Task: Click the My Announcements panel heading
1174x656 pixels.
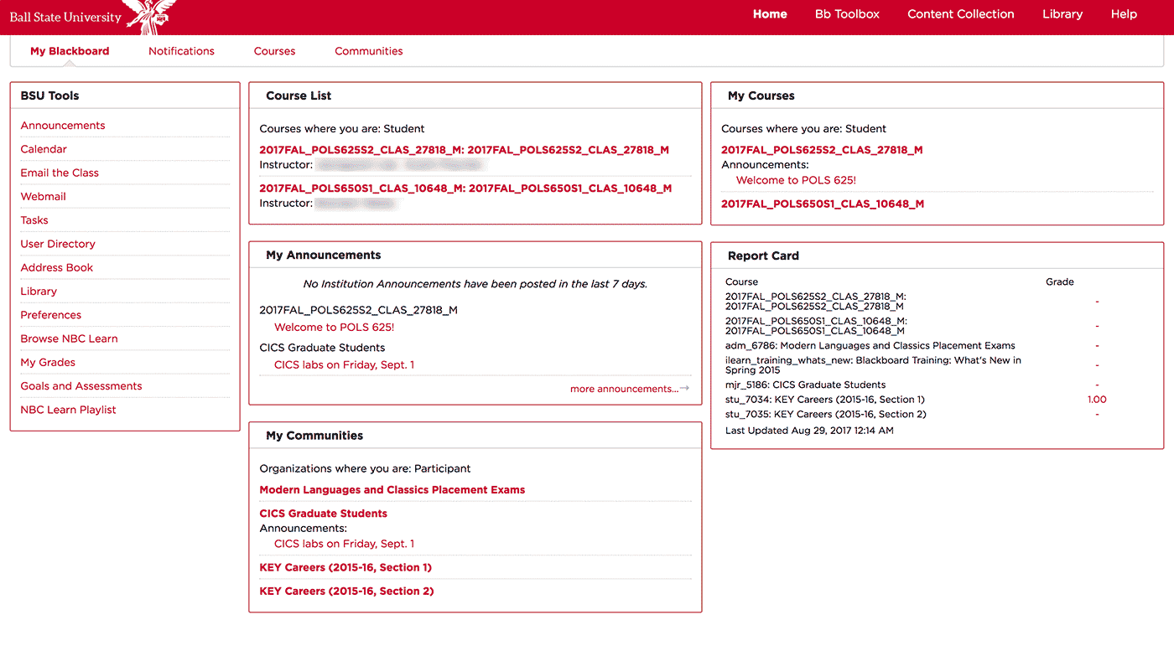Action: tap(323, 255)
